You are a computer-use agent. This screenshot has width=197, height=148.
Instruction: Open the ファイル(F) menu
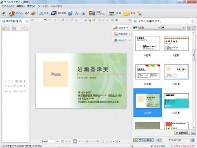tap(8, 6)
